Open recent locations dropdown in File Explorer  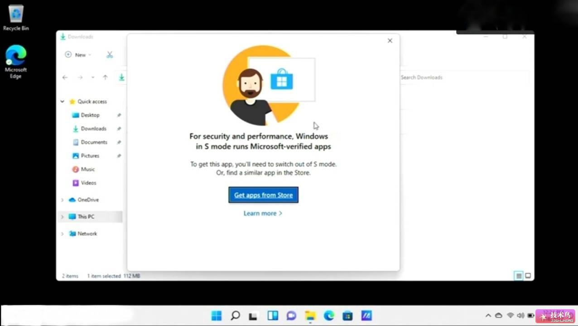pos(93,77)
